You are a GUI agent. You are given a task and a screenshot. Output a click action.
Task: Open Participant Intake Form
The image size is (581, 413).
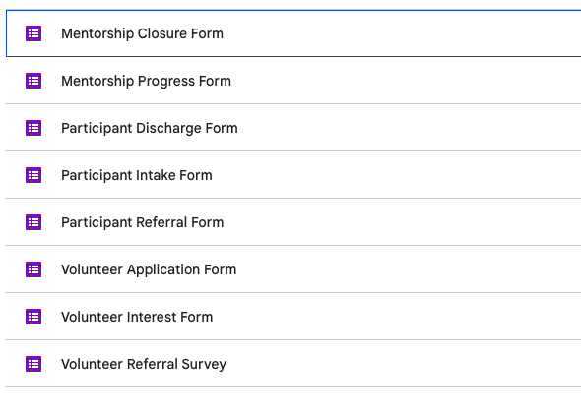(x=137, y=175)
